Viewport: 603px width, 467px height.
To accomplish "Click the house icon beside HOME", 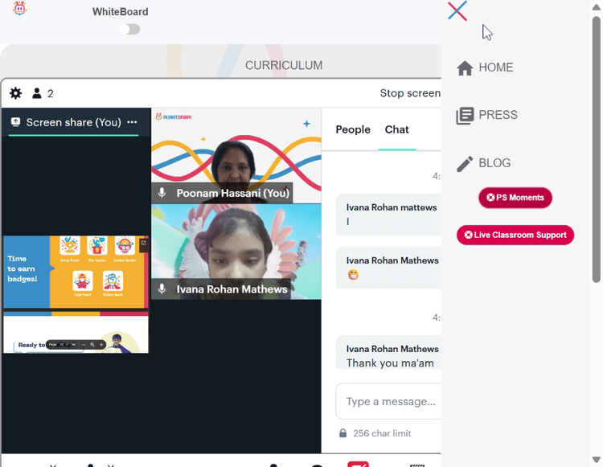I will pyautogui.click(x=465, y=68).
